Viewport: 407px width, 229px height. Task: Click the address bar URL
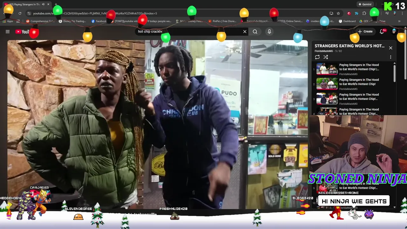[x=95, y=13]
